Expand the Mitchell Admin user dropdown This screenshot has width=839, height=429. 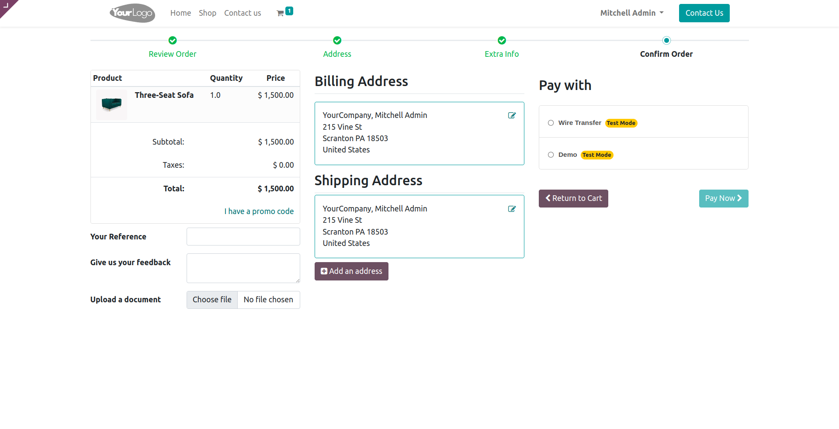[631, 13]
